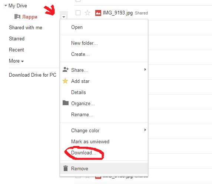
Task: Go to Shared with me
Action: [26, 27]
